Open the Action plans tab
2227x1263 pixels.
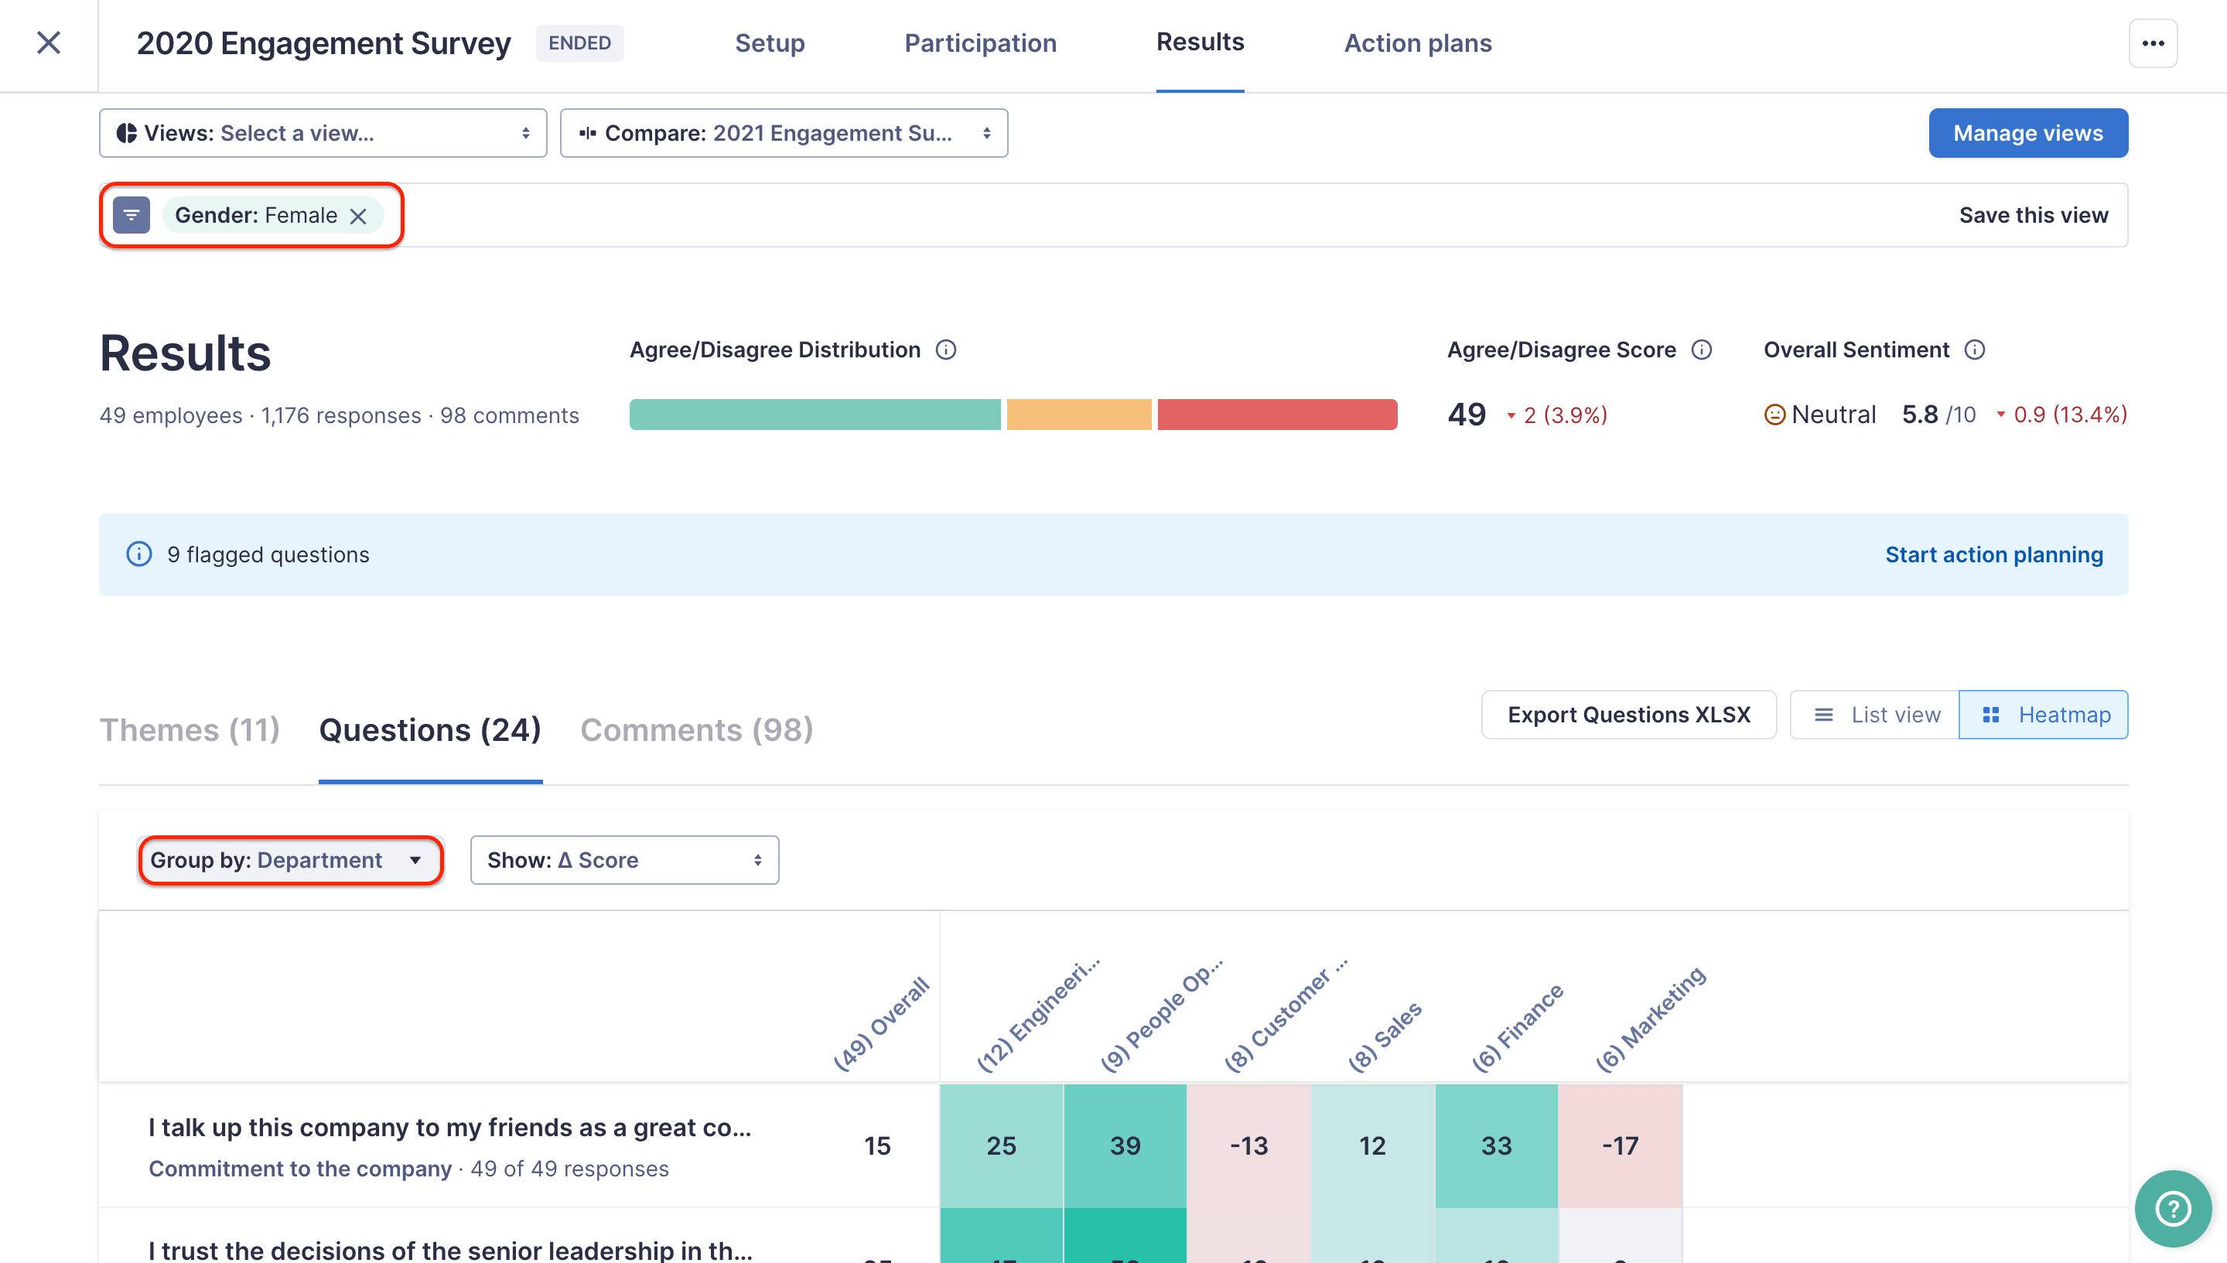coord(1418,43)
